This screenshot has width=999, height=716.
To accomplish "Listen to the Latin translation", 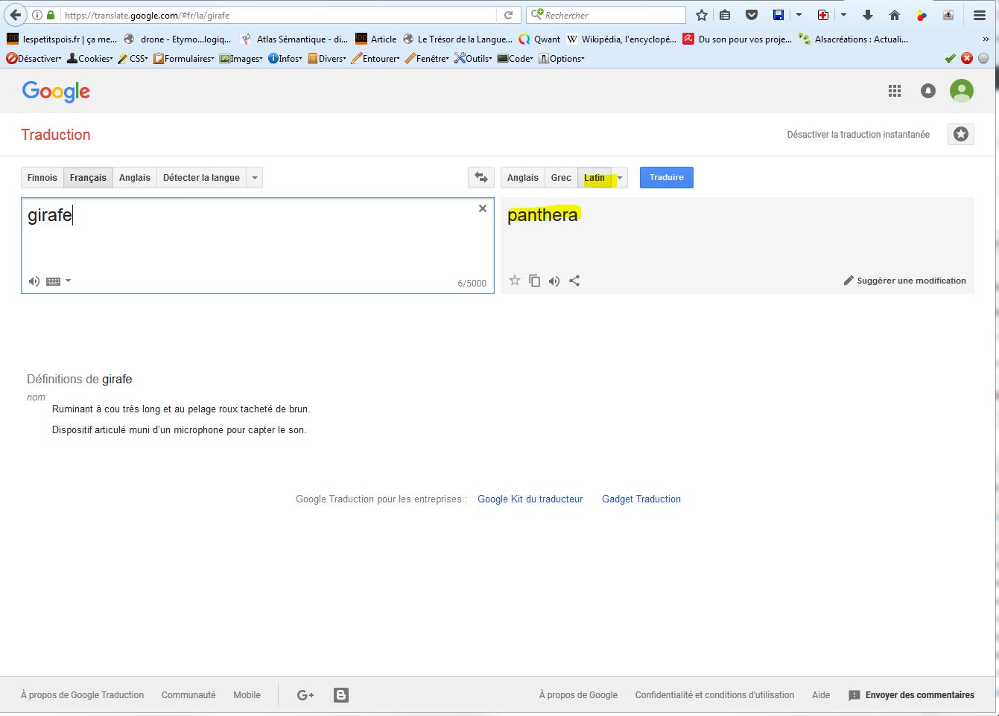I will point(554,281).
